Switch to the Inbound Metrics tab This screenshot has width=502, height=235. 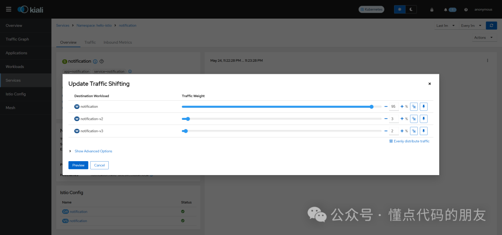(118, 42)
